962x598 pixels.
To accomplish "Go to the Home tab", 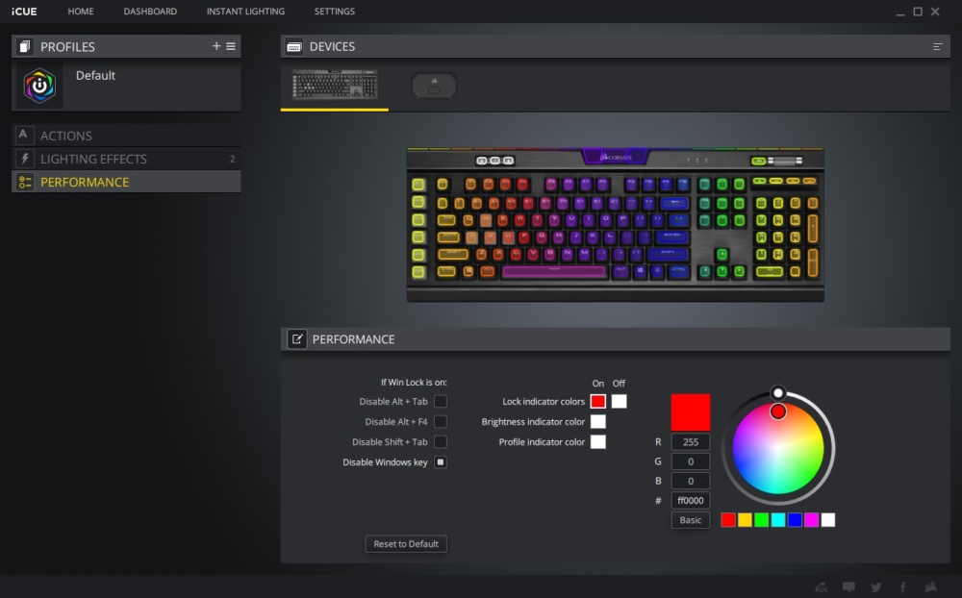I will [81, 11].
